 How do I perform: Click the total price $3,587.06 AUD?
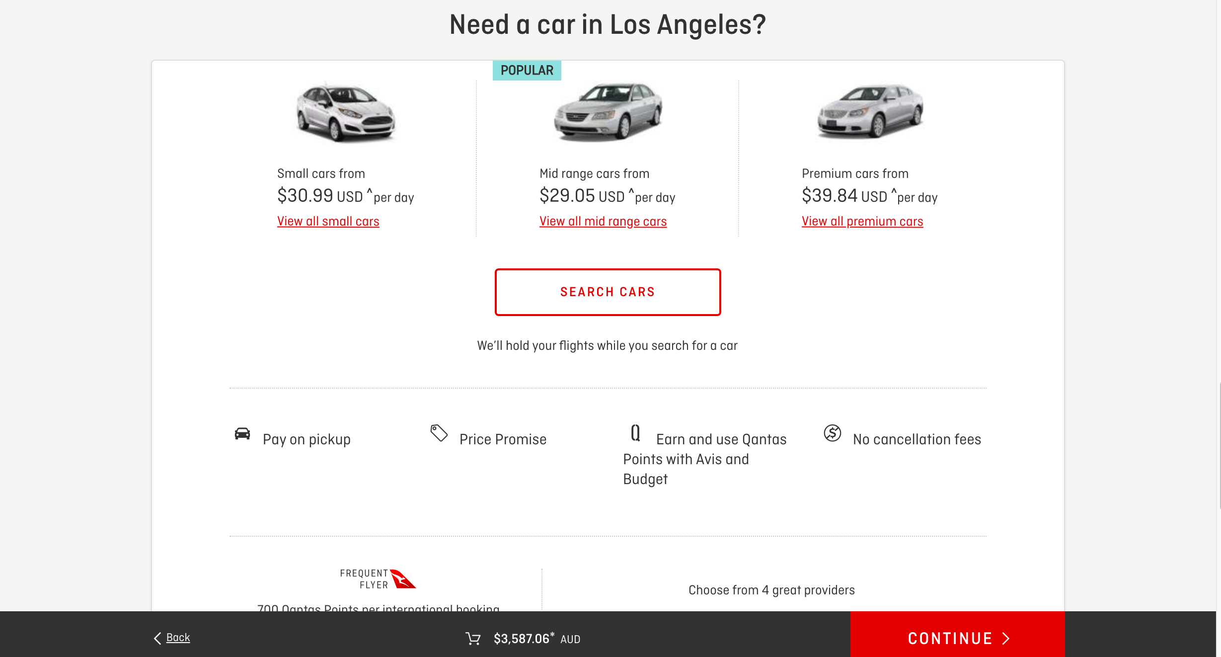pos(536,639)
